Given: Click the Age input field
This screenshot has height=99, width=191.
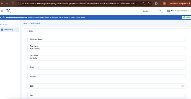Looking at the screenshot, I should (106, 95).
